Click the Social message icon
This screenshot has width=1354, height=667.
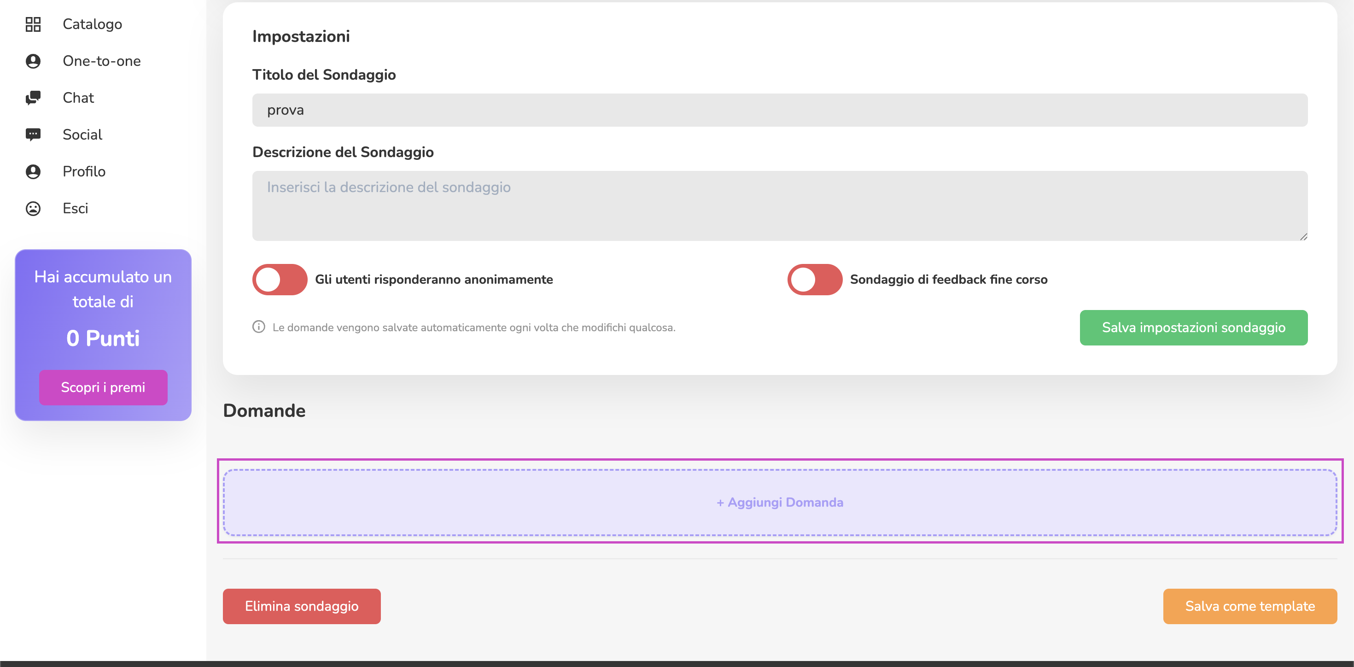[x=33, y=135]
